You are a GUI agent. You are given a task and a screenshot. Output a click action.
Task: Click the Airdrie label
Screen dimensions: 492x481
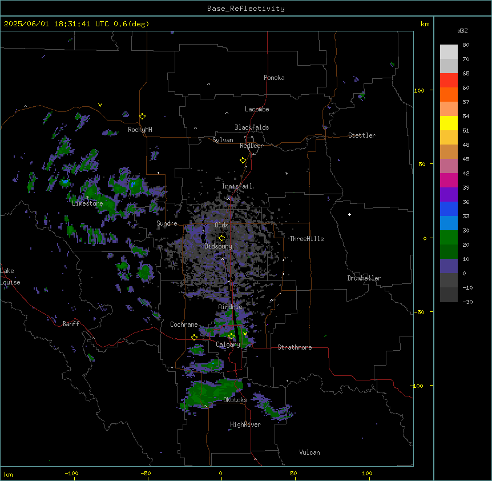231,307
